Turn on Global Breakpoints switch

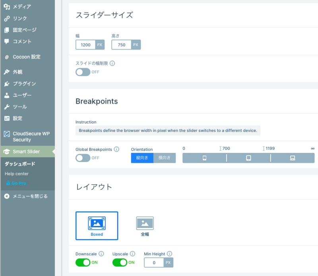[83, 158]
